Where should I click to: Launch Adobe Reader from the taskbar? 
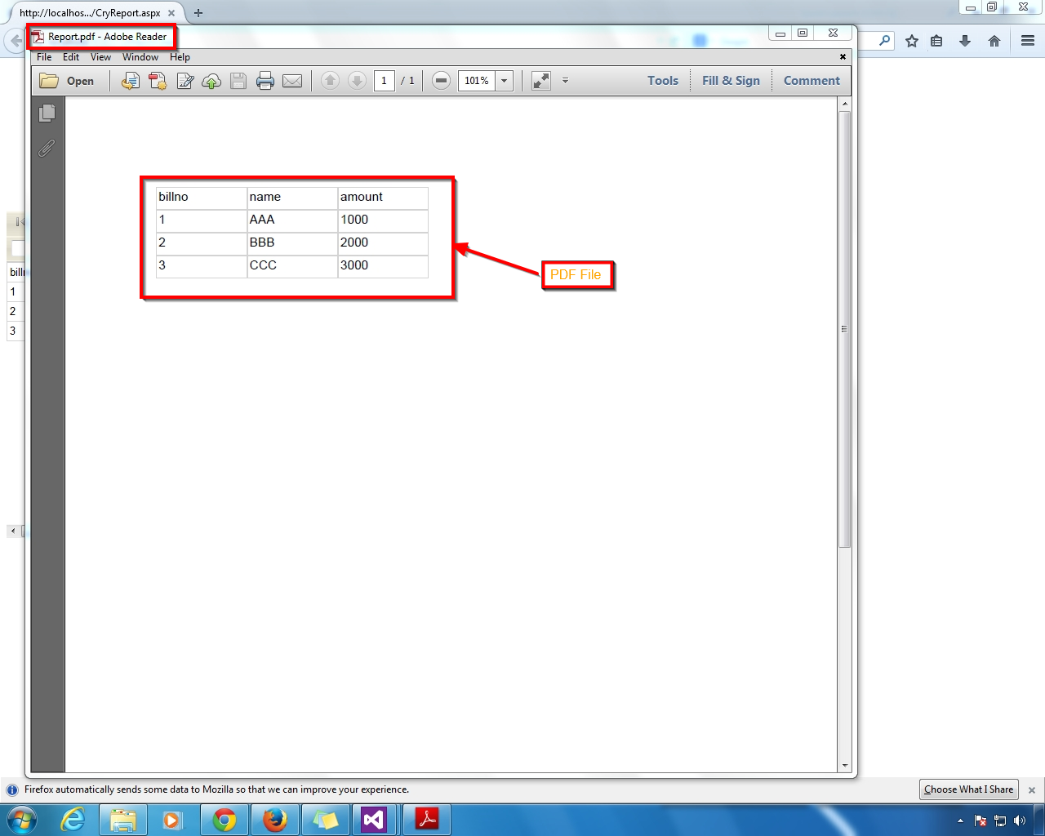pyautogui.click(x=427, y=819)
